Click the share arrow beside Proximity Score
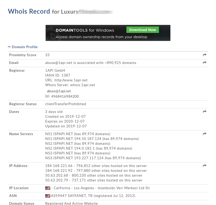The image size is (216, 205). pyautogui.click(x=205, y=55)
